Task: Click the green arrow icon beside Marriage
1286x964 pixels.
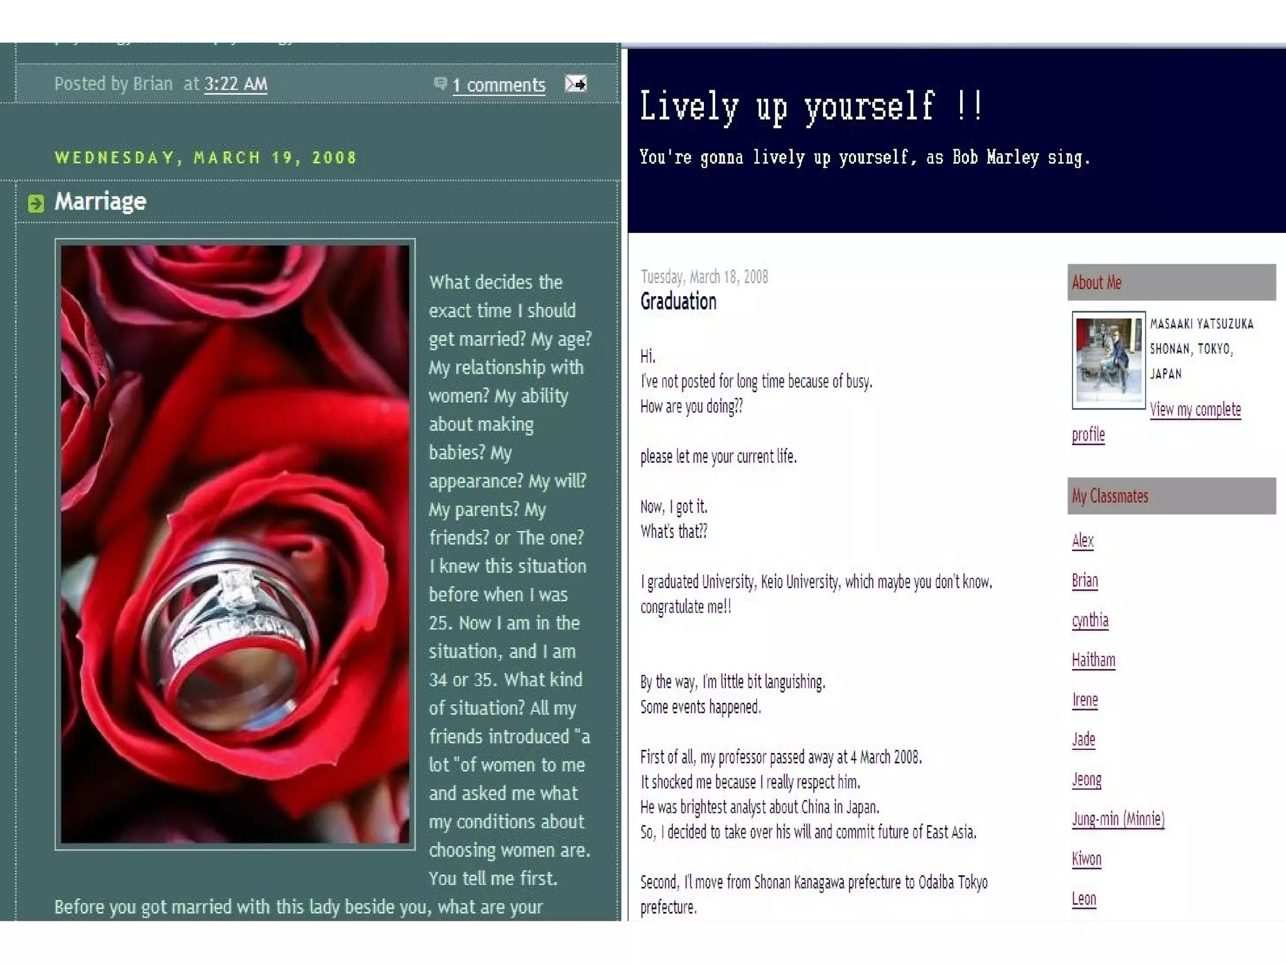Action: coord(36,203)
